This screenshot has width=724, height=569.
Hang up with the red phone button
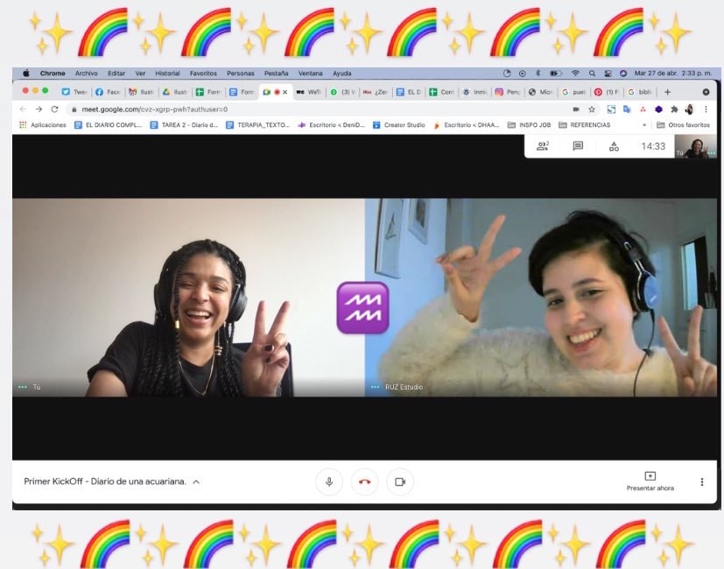pyautogui.click(x=364, y=481)
